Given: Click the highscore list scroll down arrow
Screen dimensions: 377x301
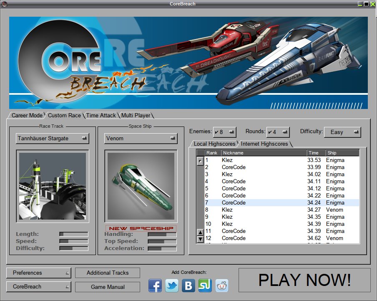Looking at the screenshot, I should pos(200,239).
